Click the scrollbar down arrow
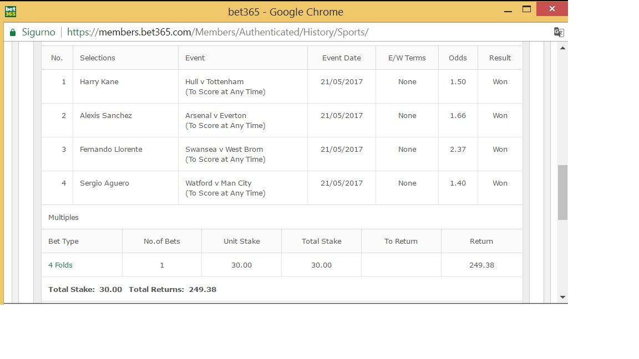The image size is (639, 359). pyautogui.click(x=562, y=297)
